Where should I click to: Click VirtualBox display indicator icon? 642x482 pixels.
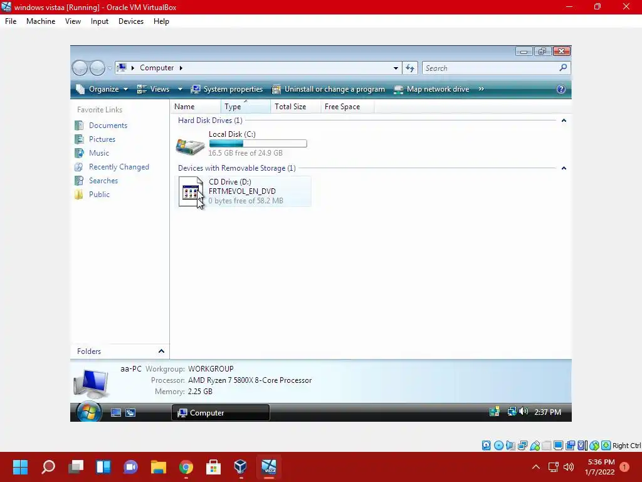(x=558, y=446)
